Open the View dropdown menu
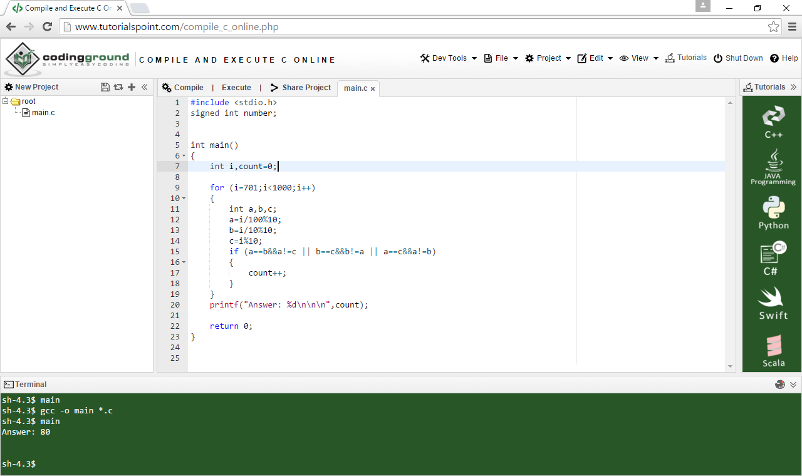The width and height of the screenshot is (802, 476). click(639, 58)
